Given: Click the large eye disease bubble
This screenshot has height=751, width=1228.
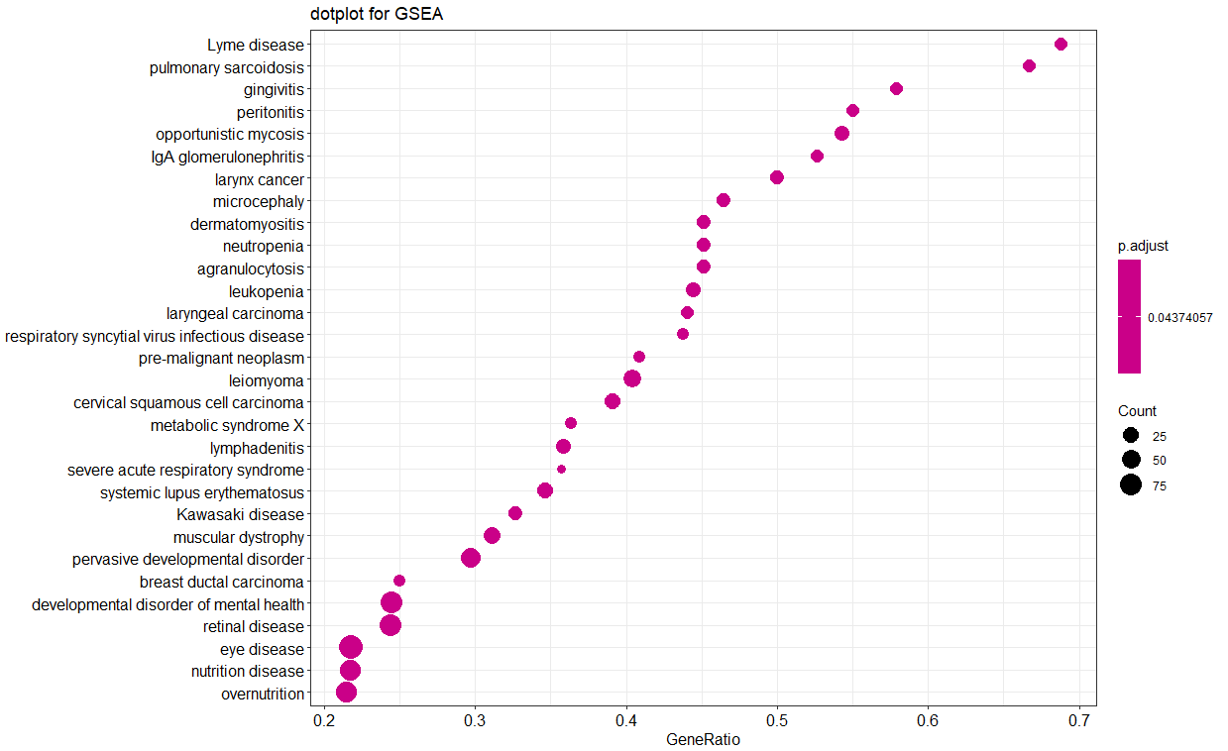Looking at the screenshot, I should point(353,648).
